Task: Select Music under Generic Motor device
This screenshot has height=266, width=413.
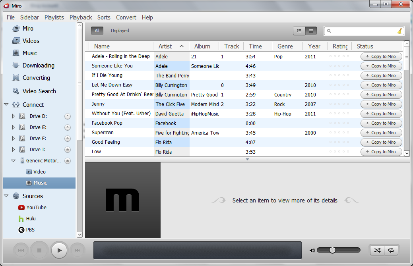Action: point(39,183)
